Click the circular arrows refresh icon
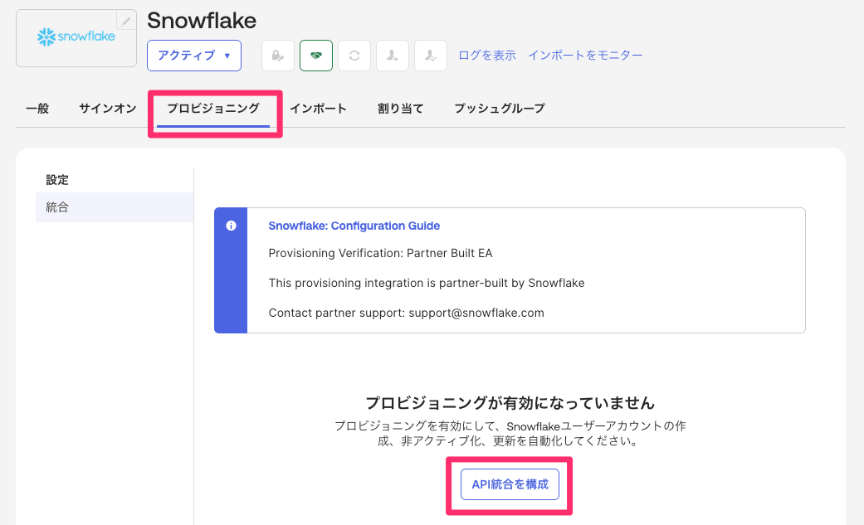This screenshot has height=525, width=864. tap(354, 56)
